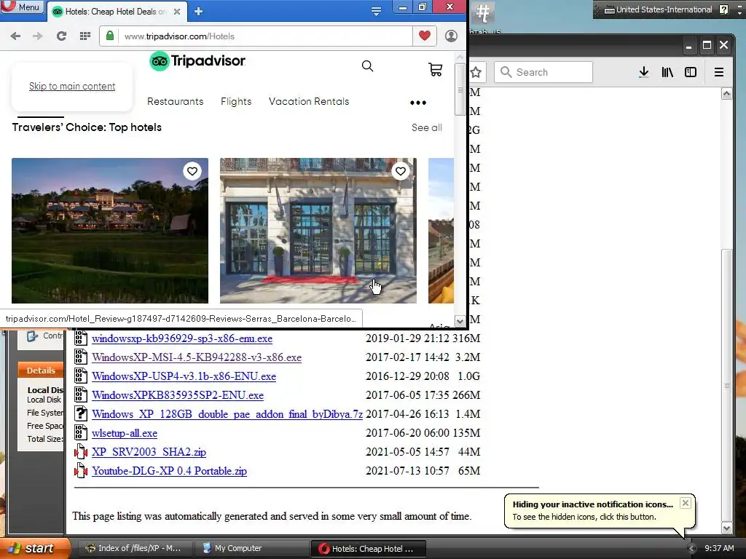746x559 pixels.
Task: Save the first hotel with heart toggle
Action: click(x=192, y=171)
